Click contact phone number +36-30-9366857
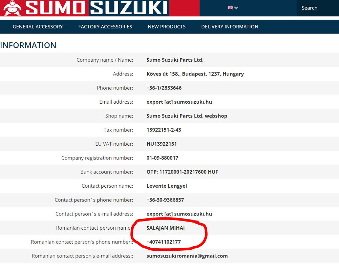Image resolution: width=339 pixels, height=271 pixels. (165, 200)
